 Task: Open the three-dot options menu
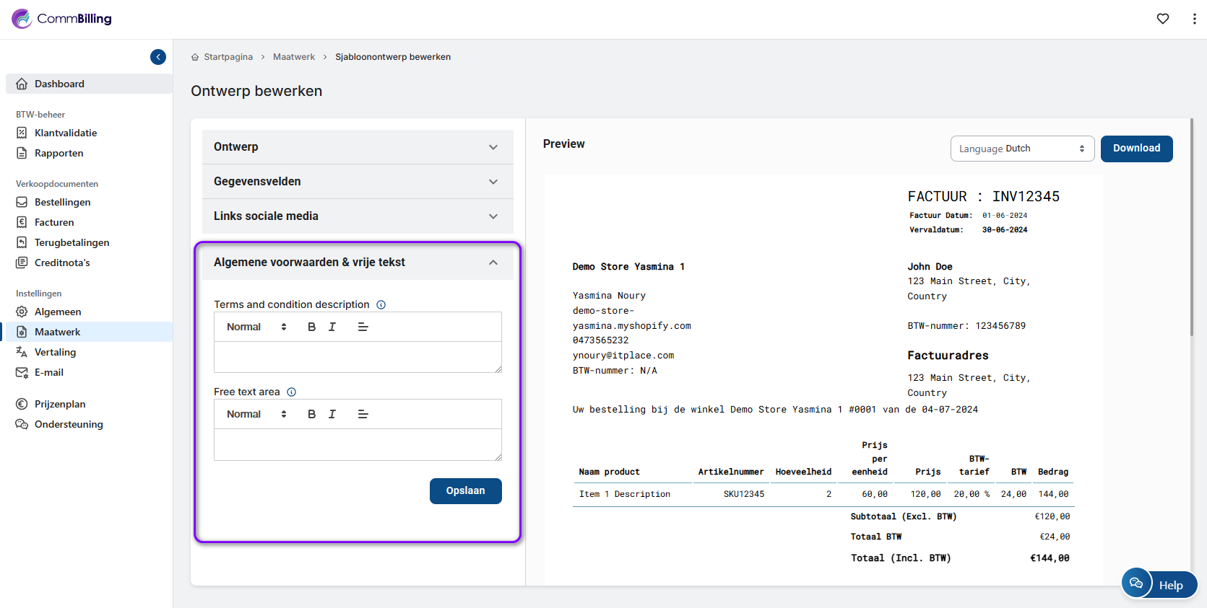(1194, 19)
